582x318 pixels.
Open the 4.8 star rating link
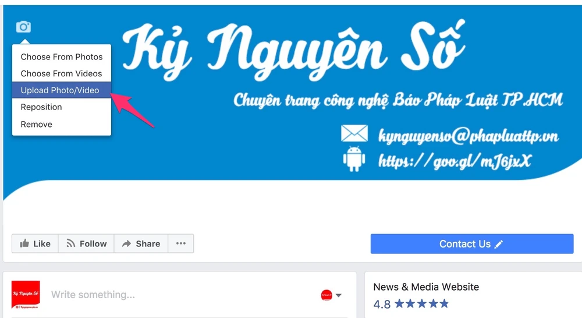[411, 304]
